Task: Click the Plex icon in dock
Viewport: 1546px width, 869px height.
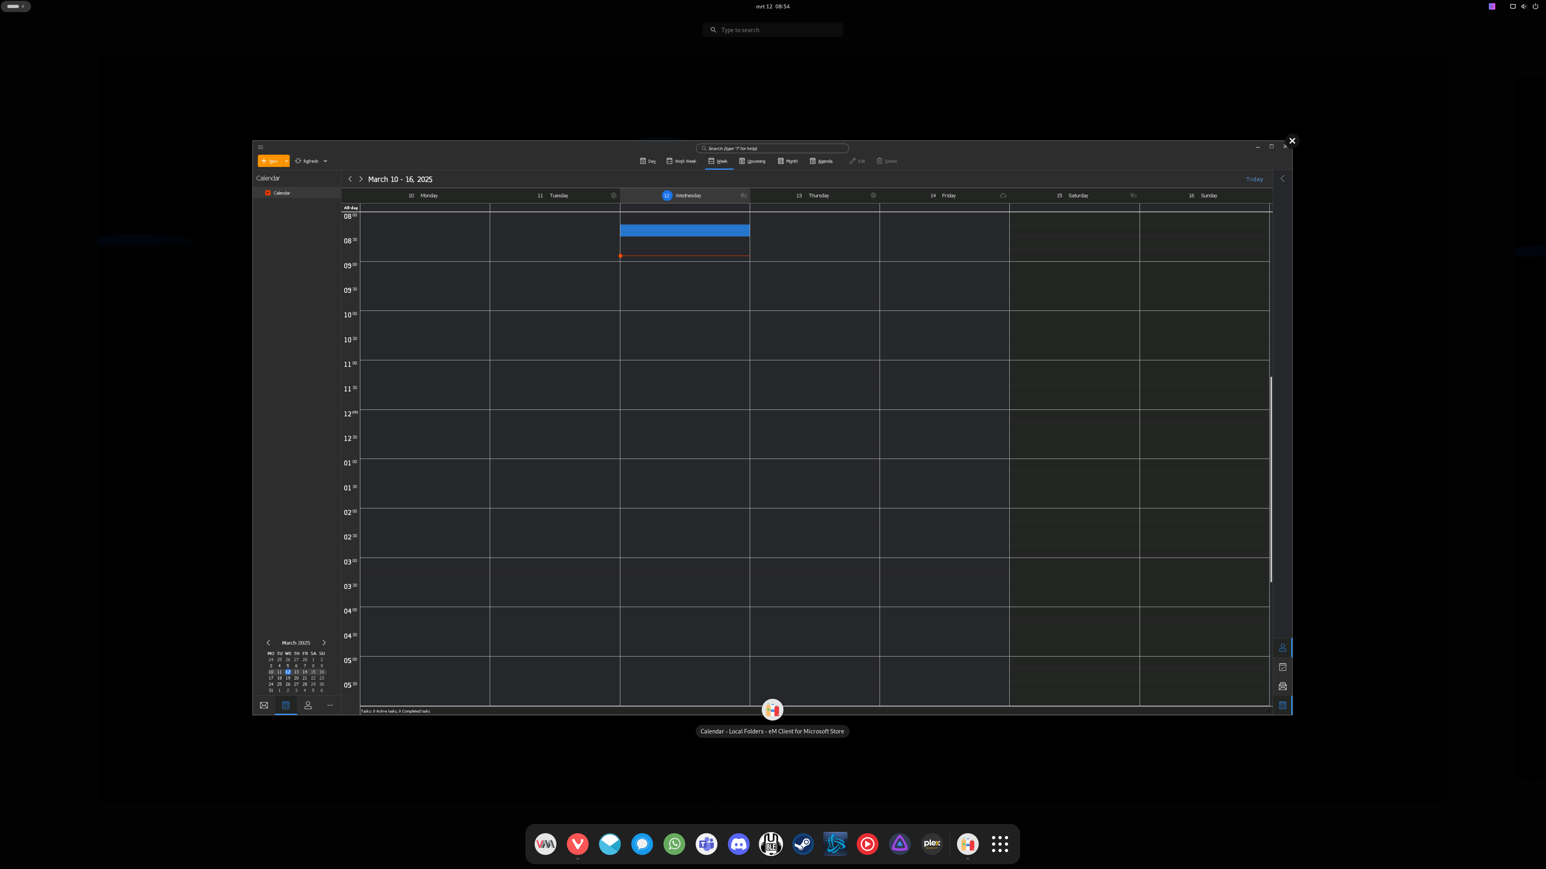Action: (x=932, y=844)
